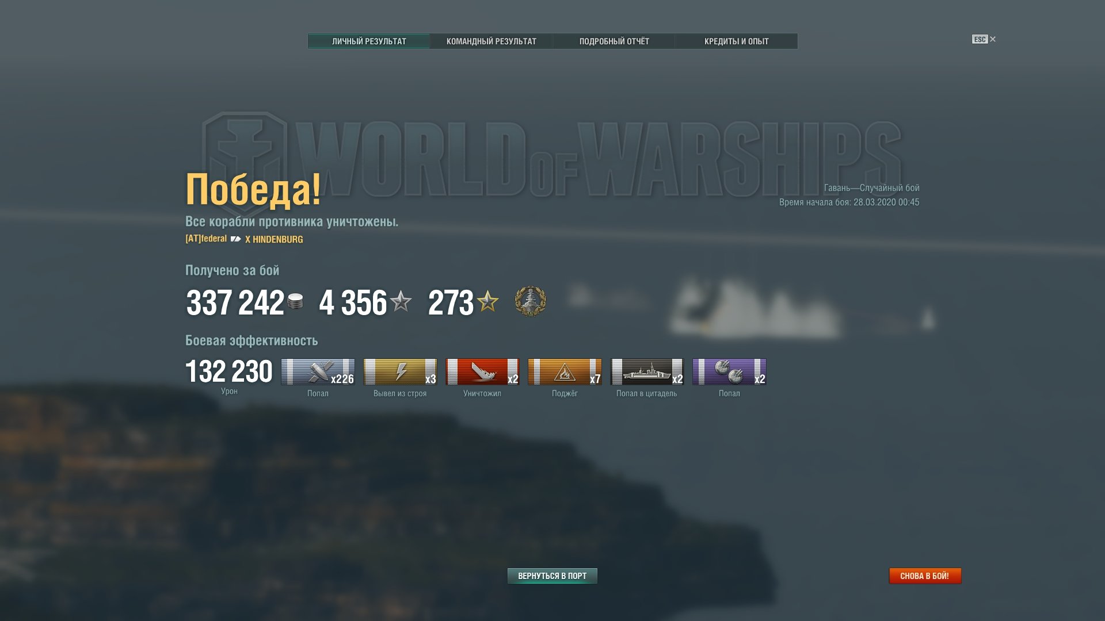Select the orange fires set ribbon x7
Image resolution: width=1105 pixels, height=621 pixels.
coord(565,371)
